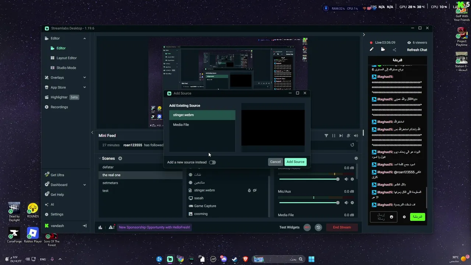
Task: Toggle replay buffer button
Action: pyautogui.click(x=318, y=227)
